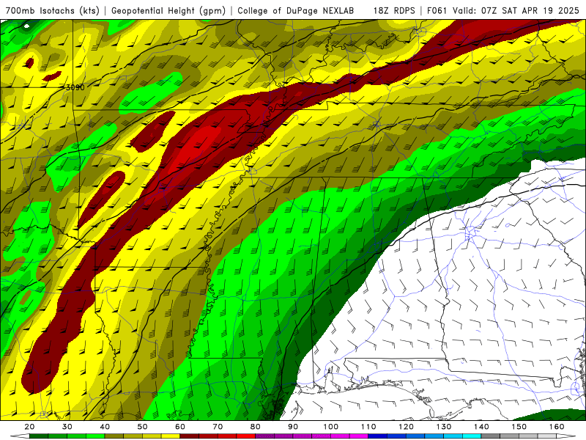Select the bright lime swatch just left of 40

95,436
